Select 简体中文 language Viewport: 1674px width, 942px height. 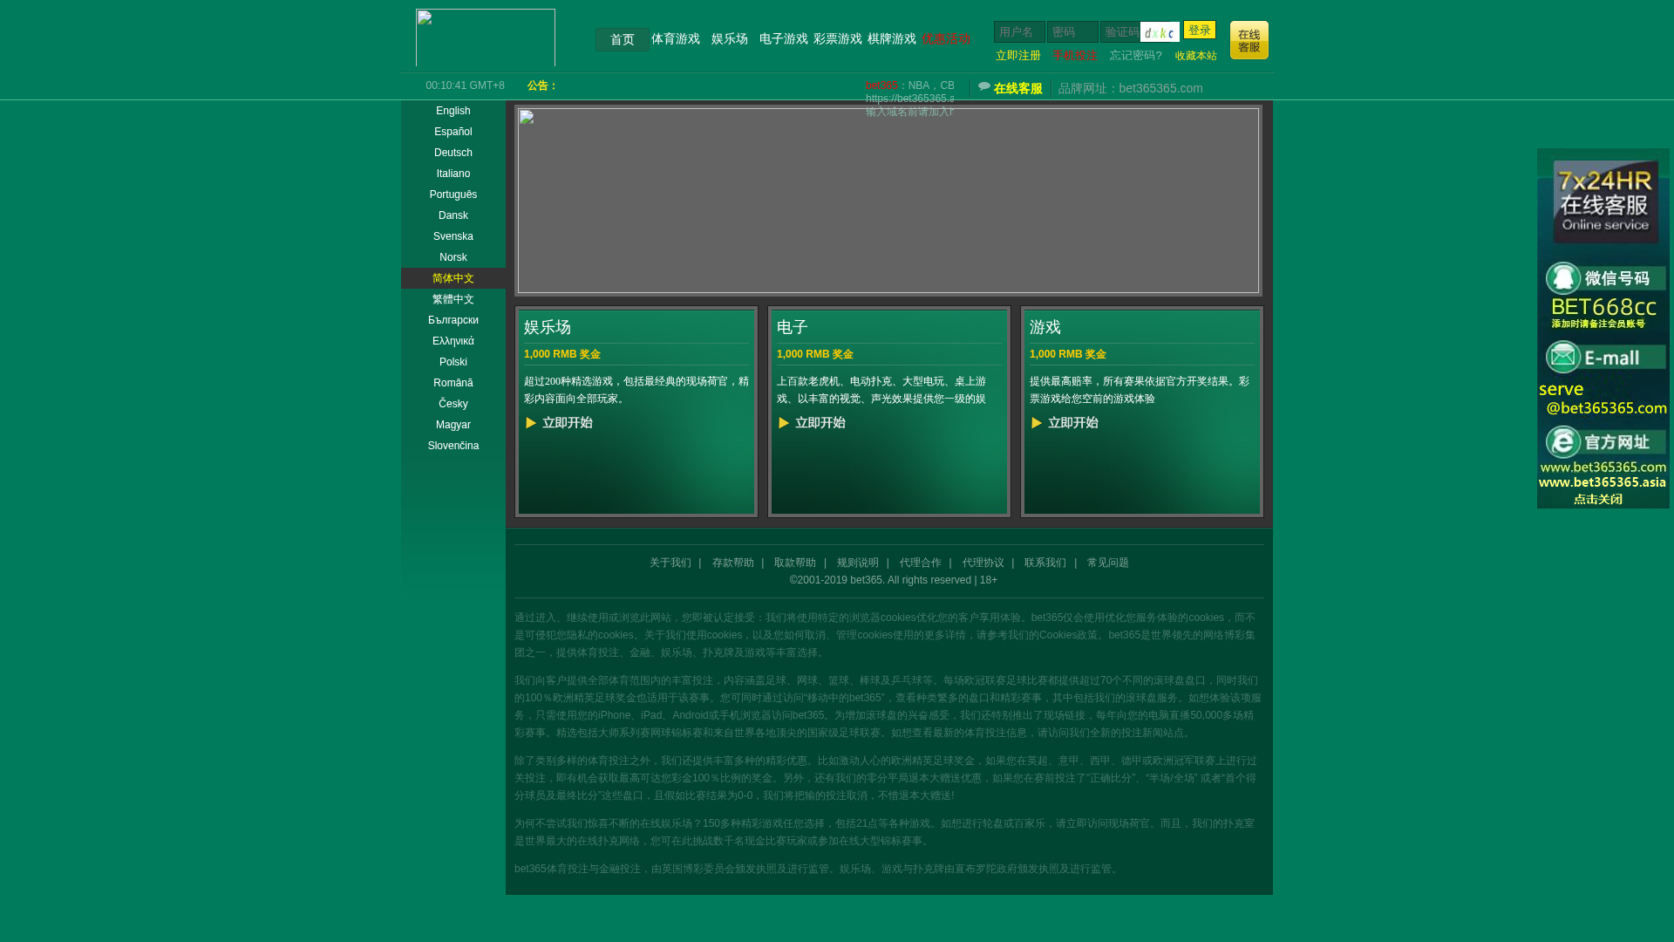pyautogui.click(x=453, y=278)
